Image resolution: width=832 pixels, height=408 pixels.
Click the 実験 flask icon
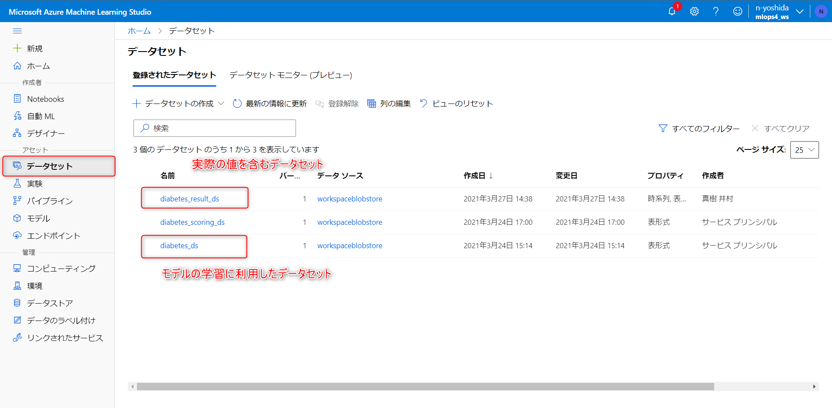click(x=17, y=184)
